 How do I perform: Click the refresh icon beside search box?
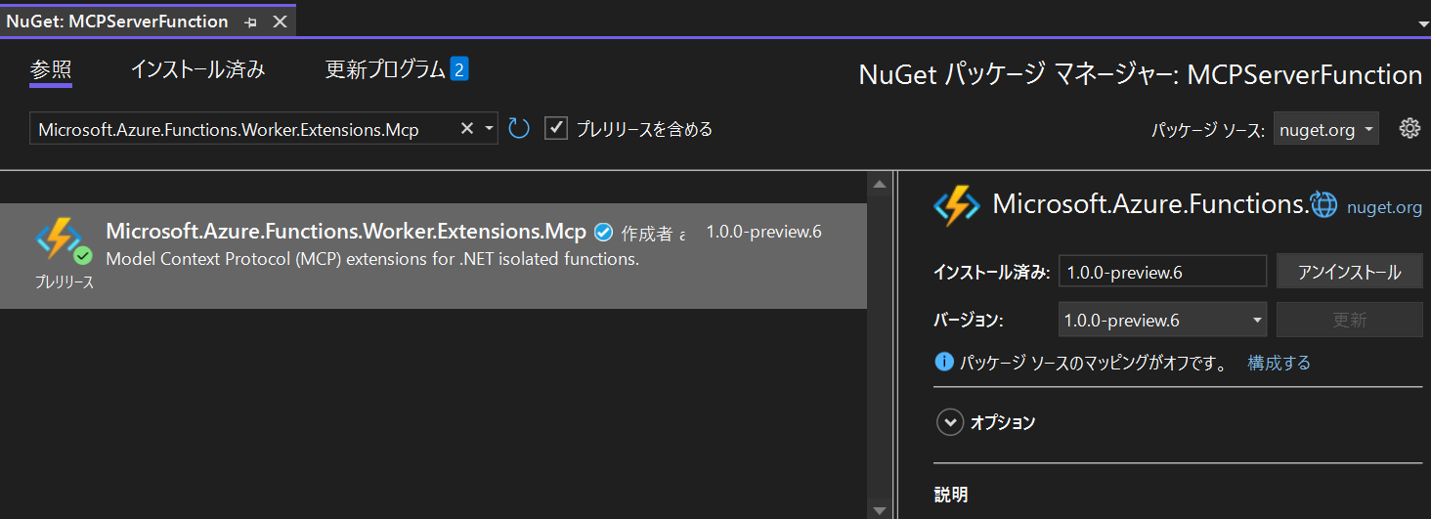pyautogui.click(x=519, y=128)
